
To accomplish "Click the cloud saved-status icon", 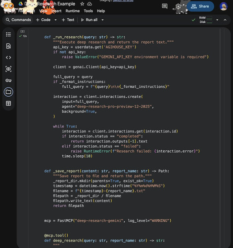I will coord(90,4).
